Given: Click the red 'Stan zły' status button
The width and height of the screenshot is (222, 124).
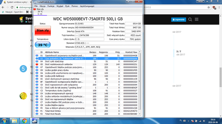Looking at the screenshot, I should point(43,31).
